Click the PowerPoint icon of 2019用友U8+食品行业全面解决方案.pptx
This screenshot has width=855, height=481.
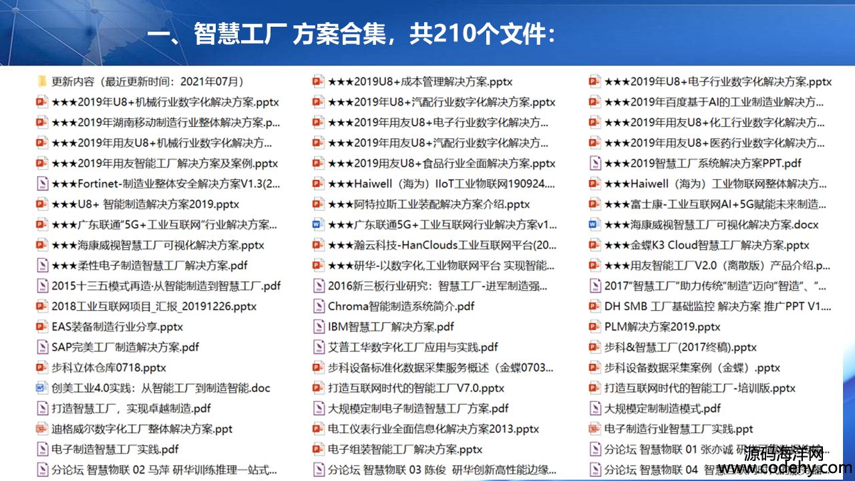click(319, 163)
